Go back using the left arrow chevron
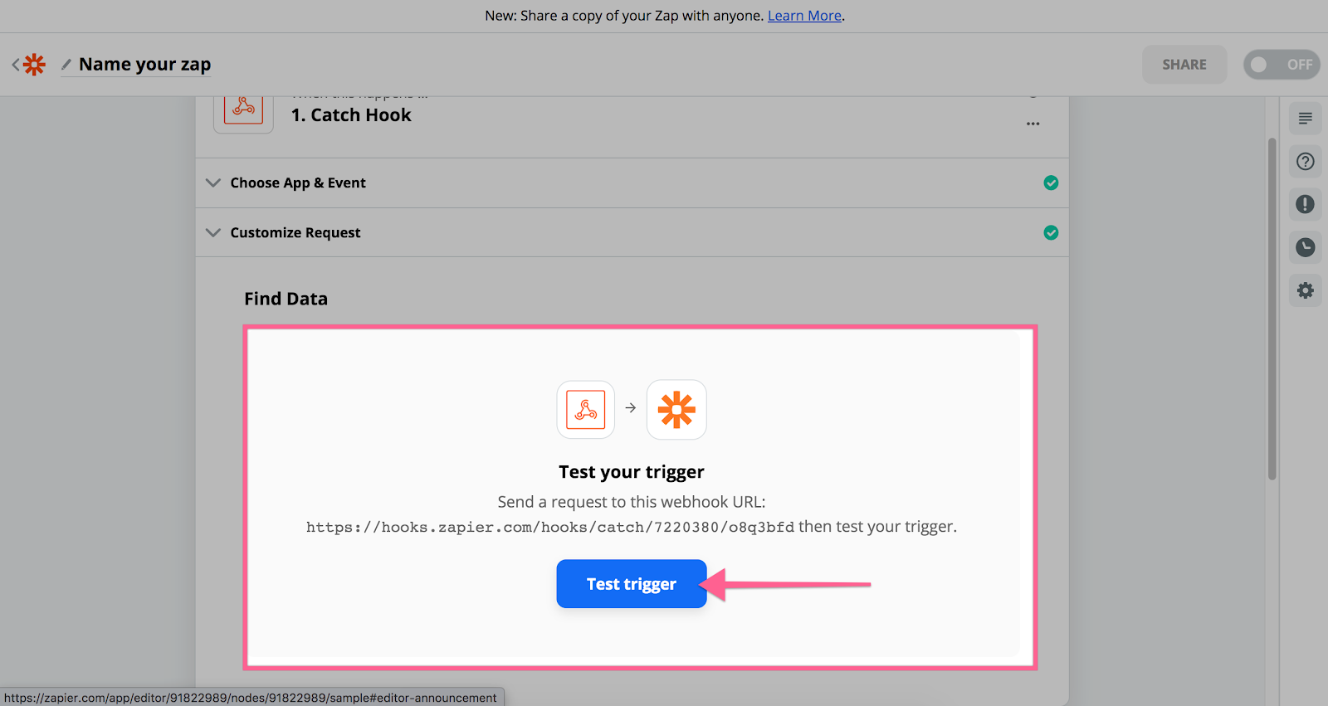Screen dimensions: 1328x706 (x=15, y=65)
